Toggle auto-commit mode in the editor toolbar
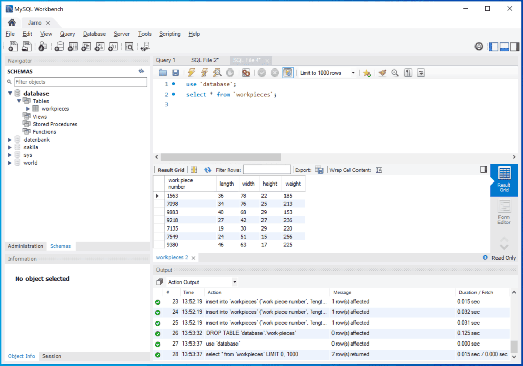The width and height of the screenshot is (523, 366). 288,72
